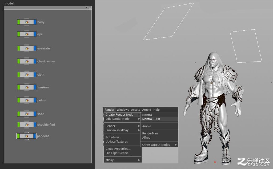Select the cloth node icon
273x169 pixels.
[x=27, y=74]
